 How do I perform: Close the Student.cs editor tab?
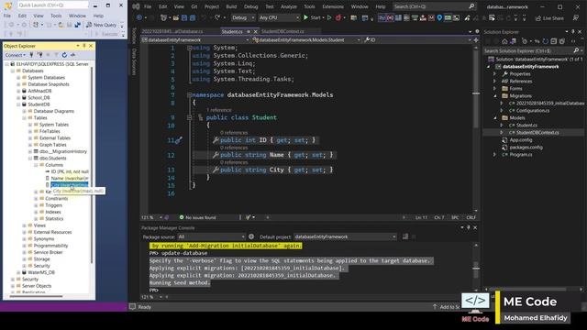[x=256, y=32]
